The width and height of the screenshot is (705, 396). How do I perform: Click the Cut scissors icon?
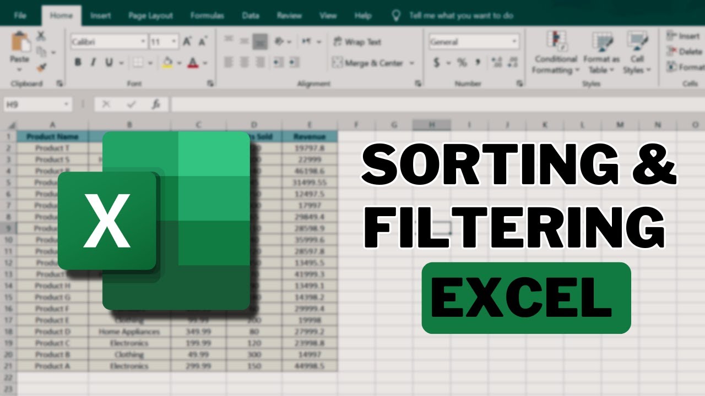click(x=41, y=36)
